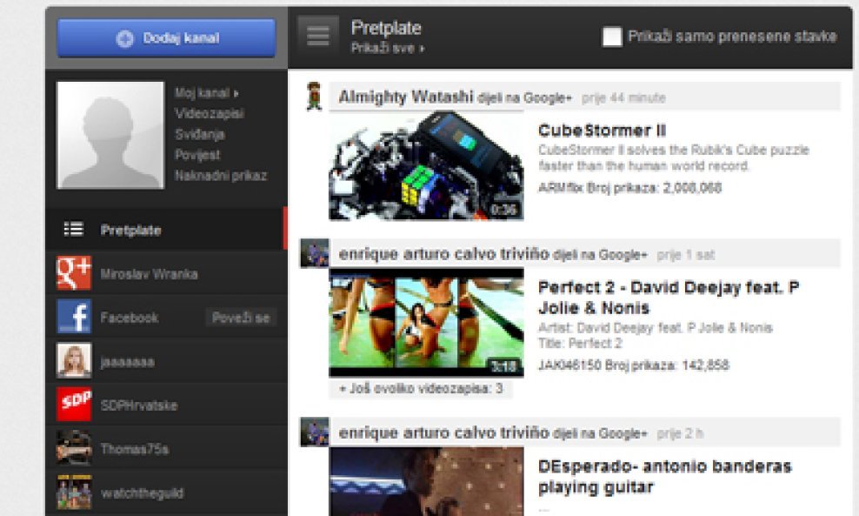Click the Thomas75s channel avatar
Viewport: 859px width, 516px height.
pos(74,448)
